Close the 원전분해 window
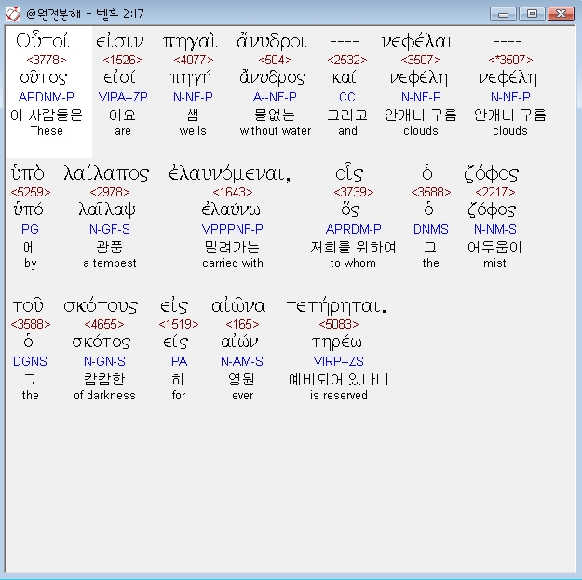This screenshot has height=580, width=582. coord(561,14)
